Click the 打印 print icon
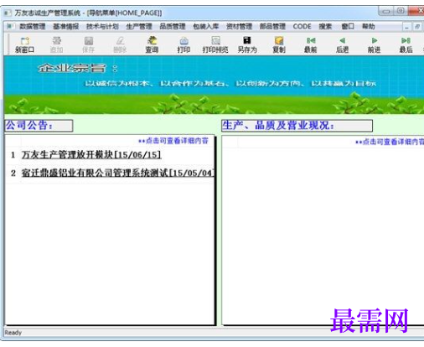Image resolution: width=424 pixels, height=347 pixels. click(x=184, y=44)
